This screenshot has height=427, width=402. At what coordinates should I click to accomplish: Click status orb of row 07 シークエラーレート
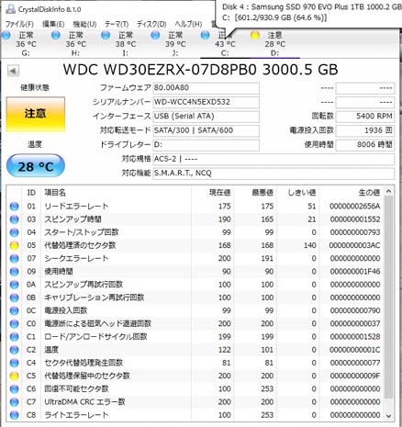(x=14, y=259)
